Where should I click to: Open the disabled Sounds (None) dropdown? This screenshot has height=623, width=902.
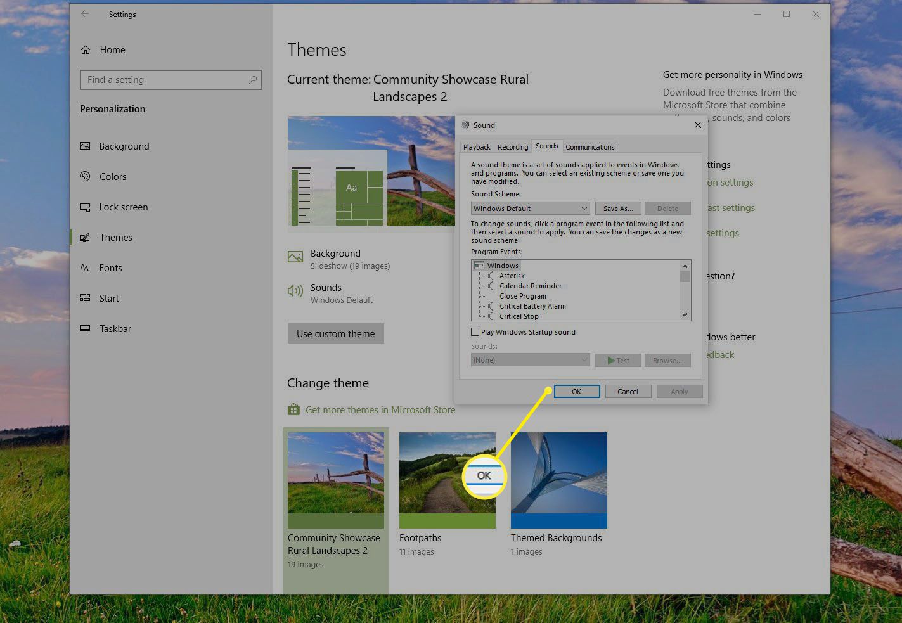click(531, 360)
